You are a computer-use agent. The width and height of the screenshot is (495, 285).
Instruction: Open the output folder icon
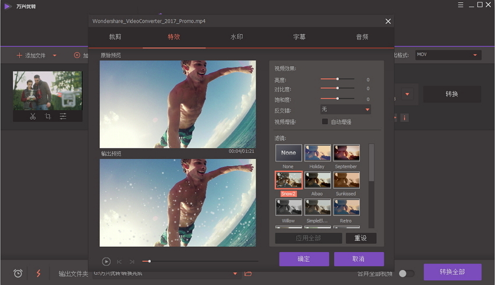tap(248, 273)
